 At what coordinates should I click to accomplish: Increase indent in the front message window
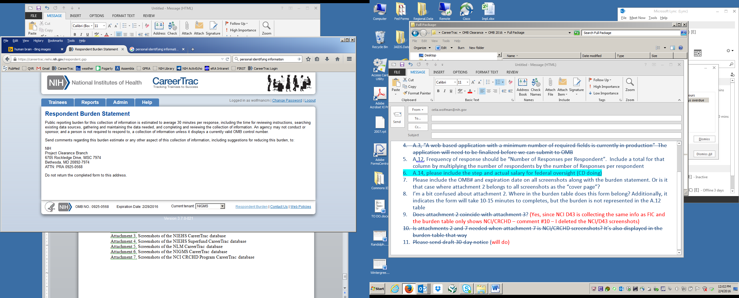click(x=510, y=91)
